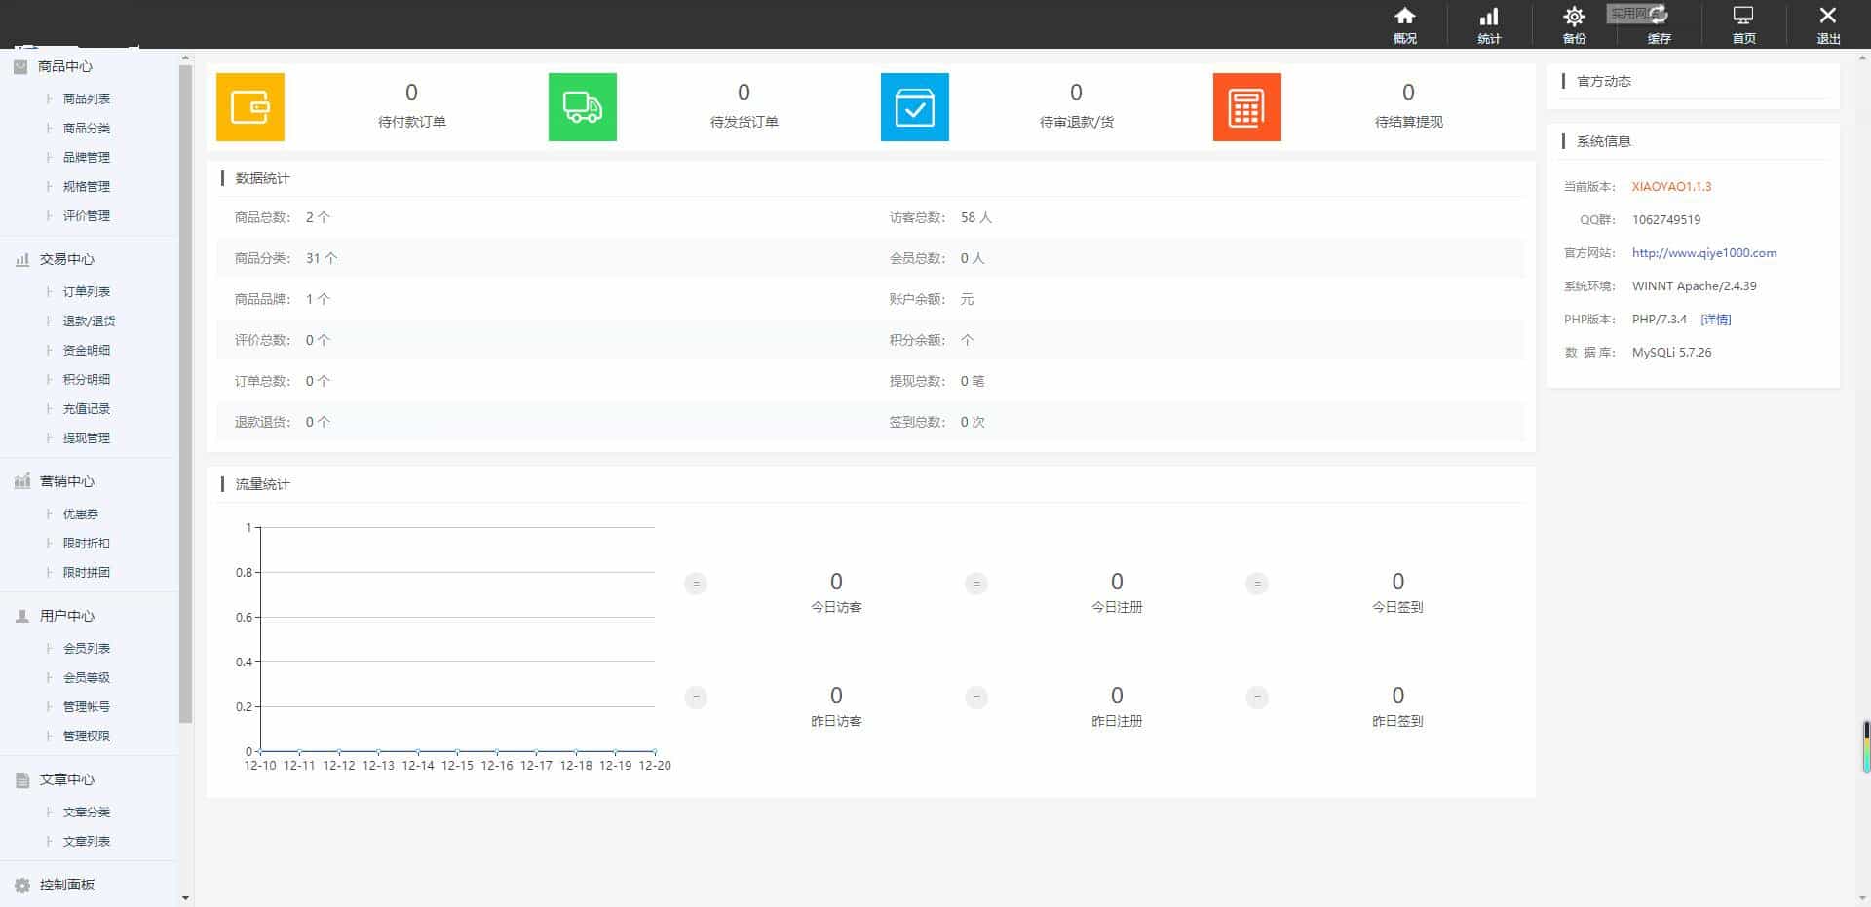
Task: Click the 待付款订单 label
Action: 411,122
